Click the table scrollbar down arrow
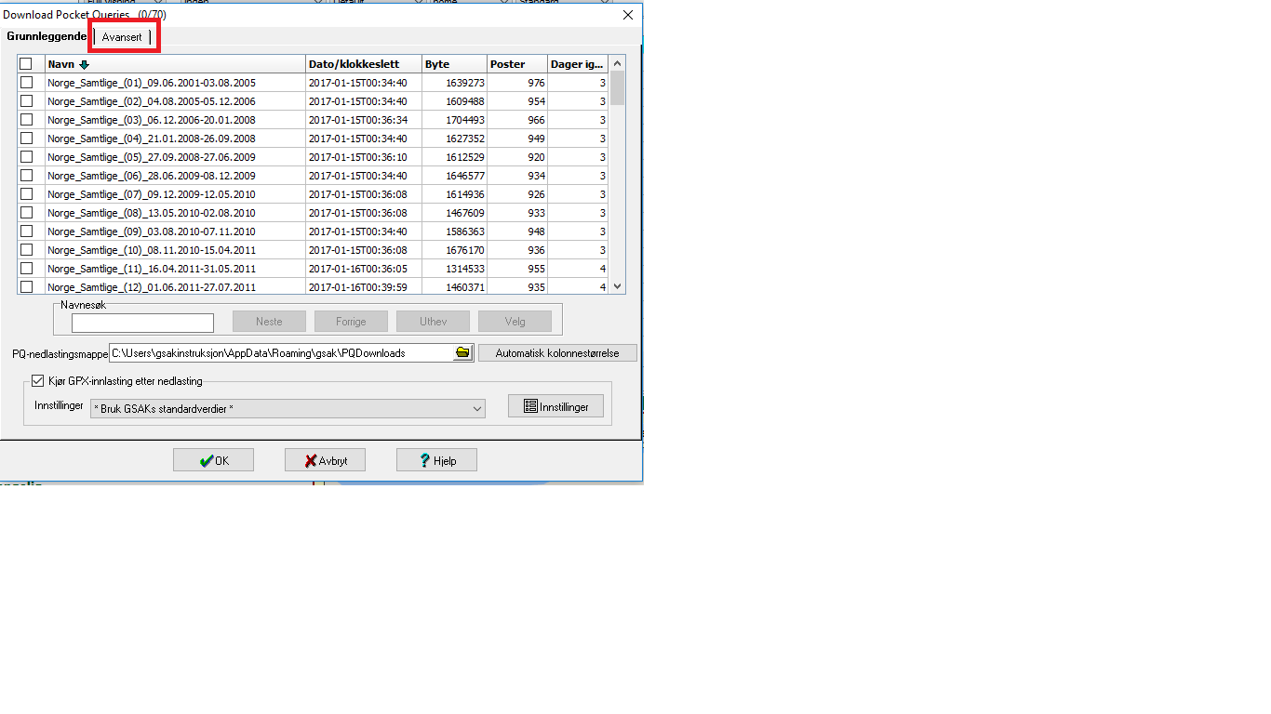The width and height of the screenshot is (1271, 714). click(617, 287)
